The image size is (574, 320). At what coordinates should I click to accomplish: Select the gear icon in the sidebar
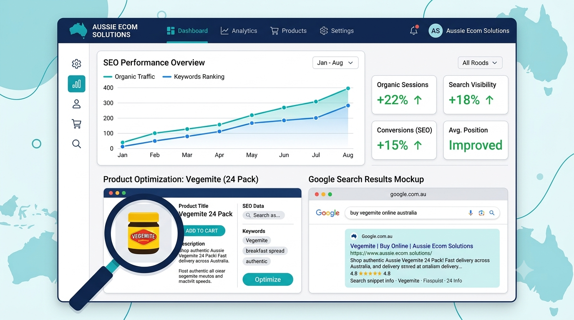[x=76, y=64]
